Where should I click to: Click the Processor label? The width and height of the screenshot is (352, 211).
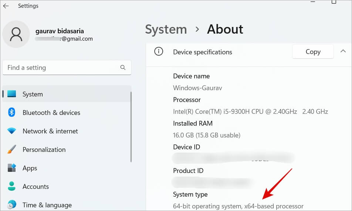coord(187,100)
